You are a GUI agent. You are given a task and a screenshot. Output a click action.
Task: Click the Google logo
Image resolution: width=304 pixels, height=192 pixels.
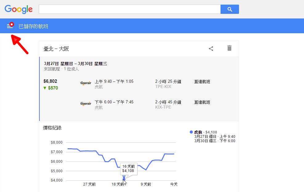[x=18, y=9]
